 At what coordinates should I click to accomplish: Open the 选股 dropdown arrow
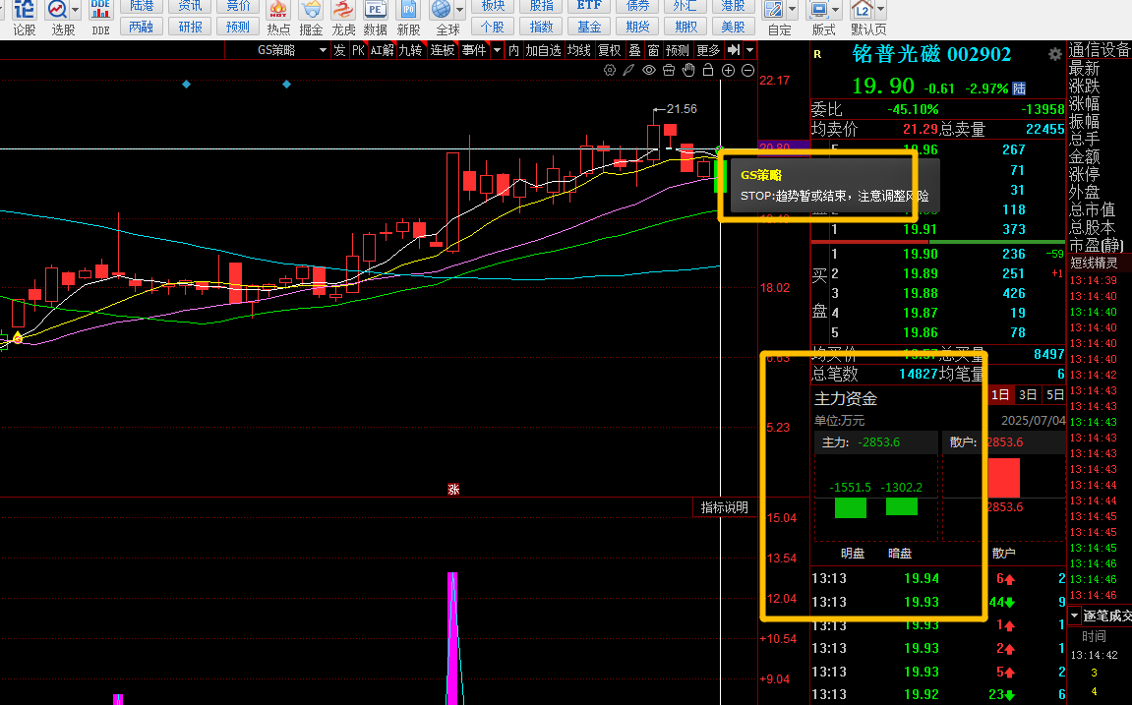tap(75, 10)
